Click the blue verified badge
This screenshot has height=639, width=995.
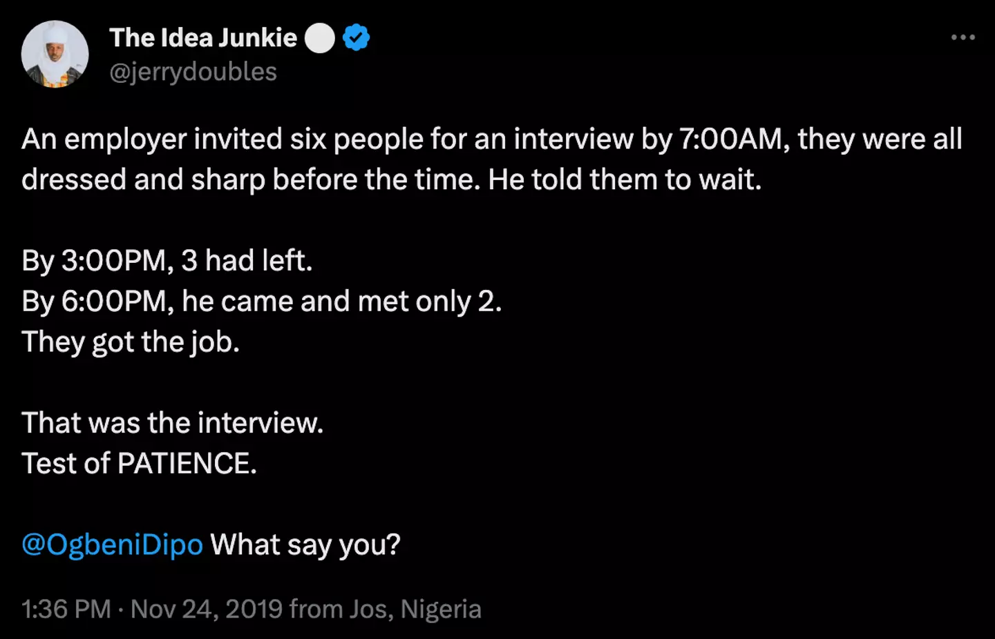pos(357,38)
